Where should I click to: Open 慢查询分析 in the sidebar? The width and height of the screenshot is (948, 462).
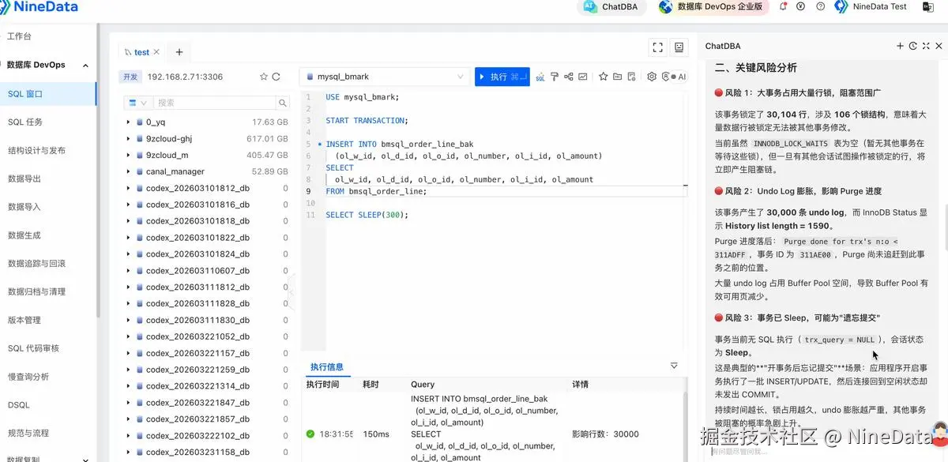pos(28,377)
